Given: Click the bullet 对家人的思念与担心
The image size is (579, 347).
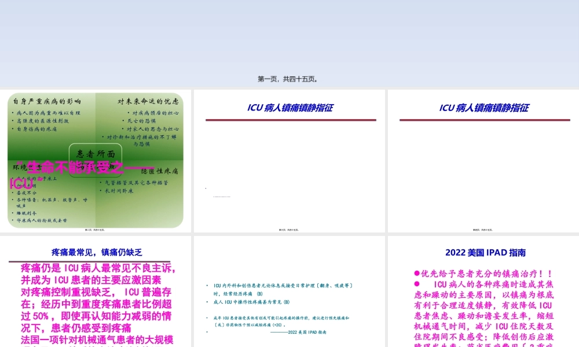Looking at the screenshot, I should [153, 129].
